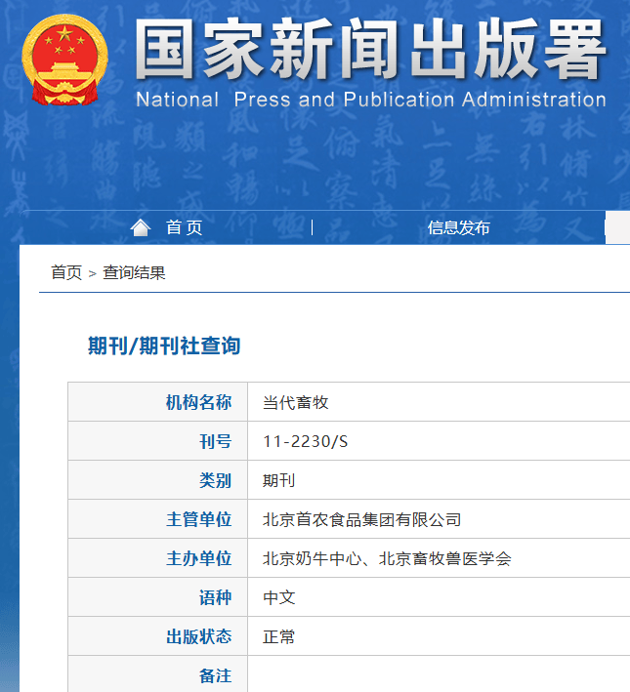This screenshot has height=692, width=630.
Task: Select the 北京奶牛中心、北京畜牧兽医学会 value
Action: click(x=387, y=558)
